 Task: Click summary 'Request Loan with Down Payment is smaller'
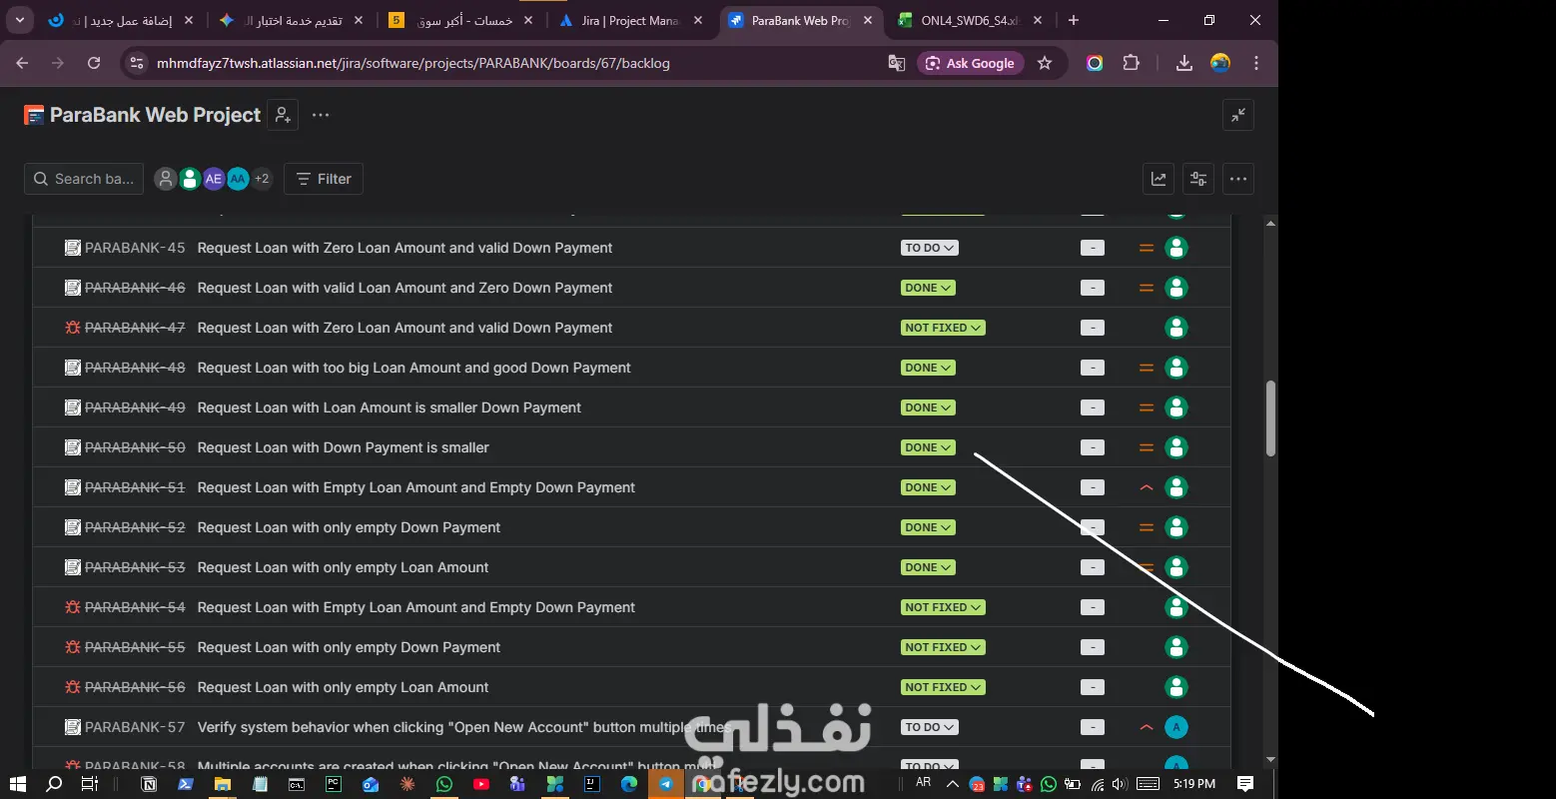(344, 447)
